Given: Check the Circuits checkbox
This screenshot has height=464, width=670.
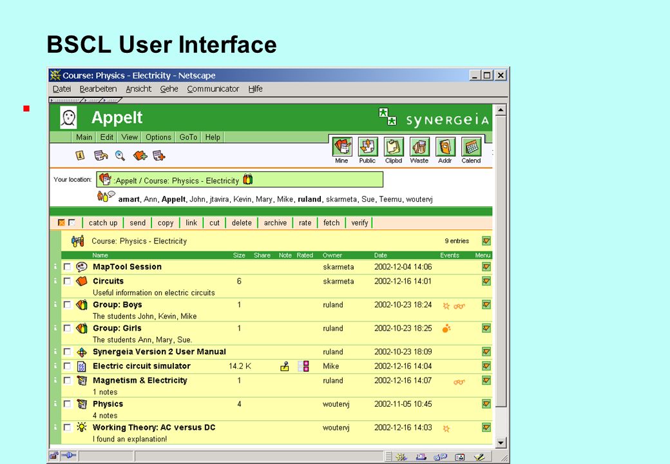Looking at the screenshot, I should pos(67,281).
